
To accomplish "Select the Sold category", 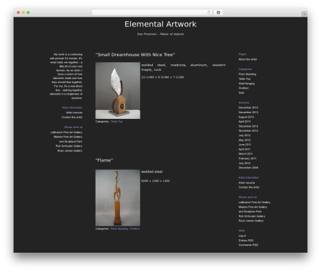I will tap(241, 93).
